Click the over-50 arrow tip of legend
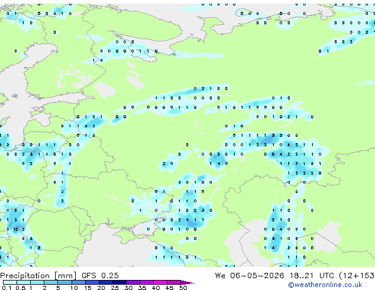375x290 pixels. (x=187, y=282)
